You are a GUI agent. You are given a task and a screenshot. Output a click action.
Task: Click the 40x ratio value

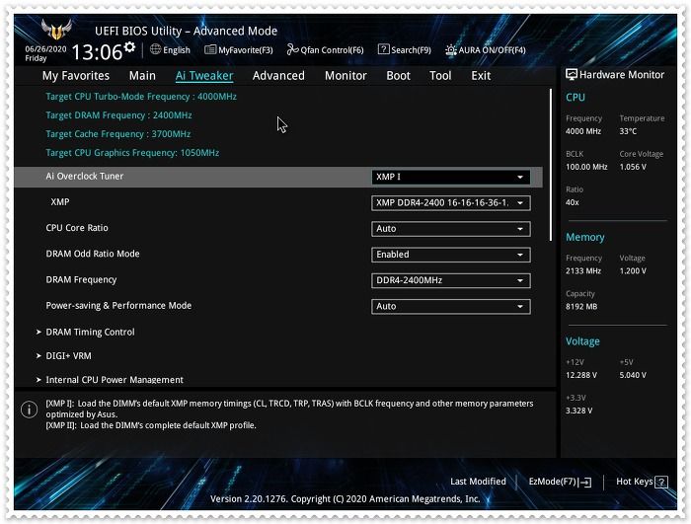pyautogui.click(x=573, y=202)
